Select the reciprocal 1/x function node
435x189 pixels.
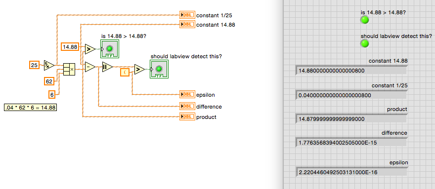click(x=49, y=66)
